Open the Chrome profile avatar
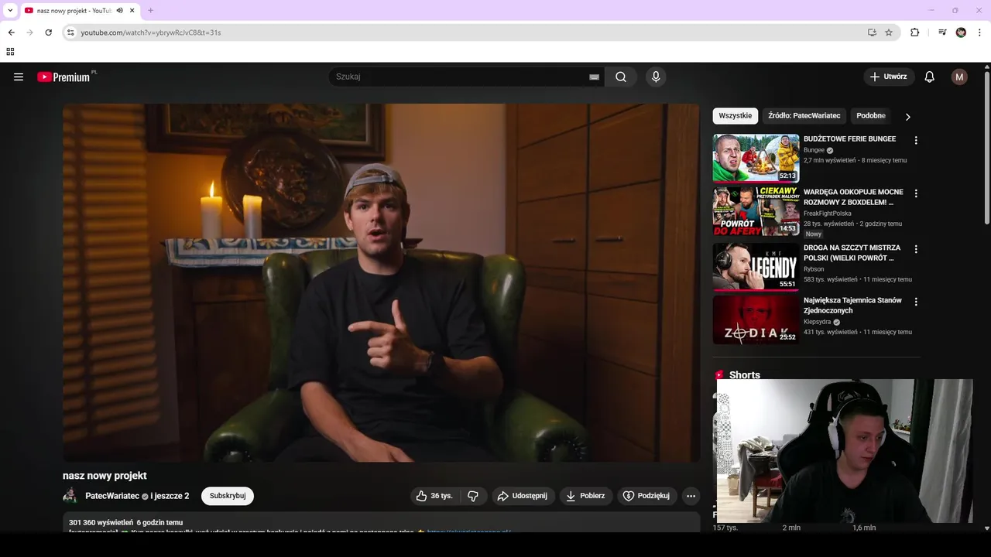The width and height of the screenshot is (991, 557). pos(961,32)
